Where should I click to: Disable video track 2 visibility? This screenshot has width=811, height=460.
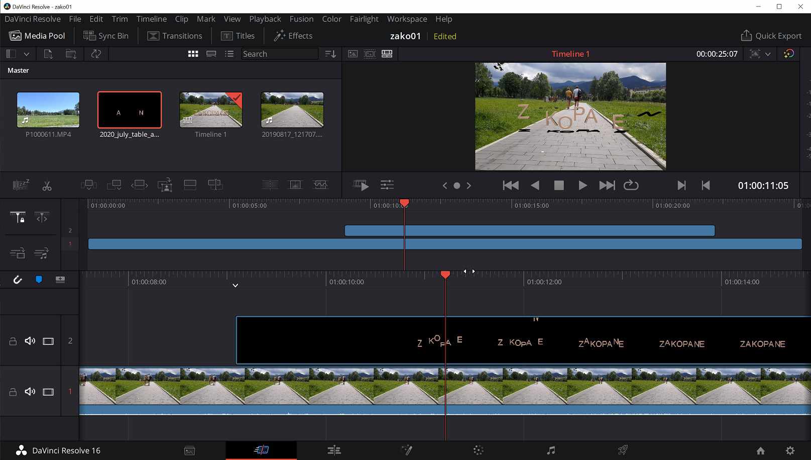pyautogui.click(x=48, y=341)
